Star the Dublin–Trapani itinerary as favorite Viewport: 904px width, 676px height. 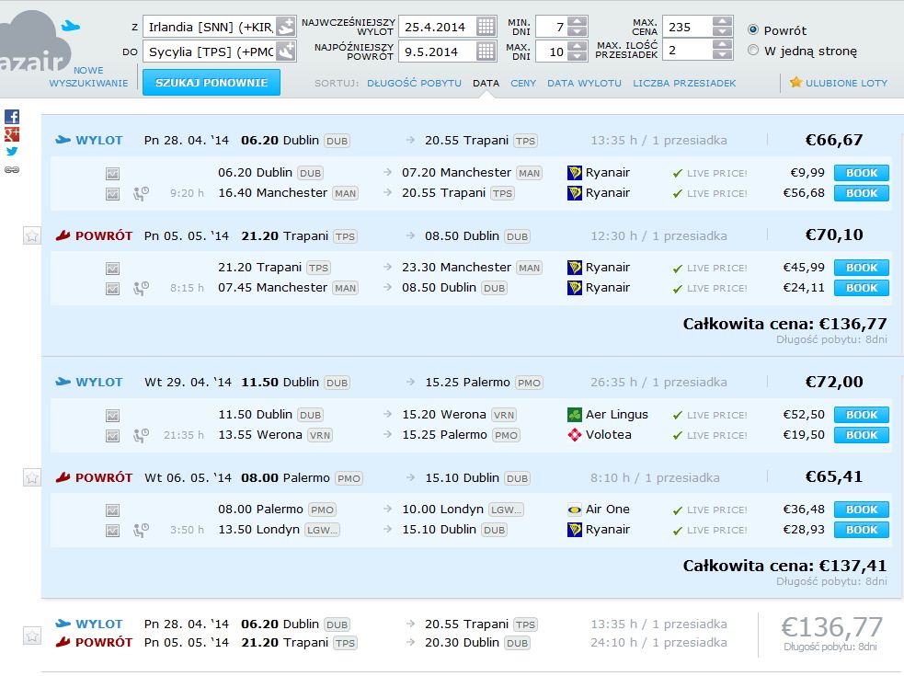(31, 235)
